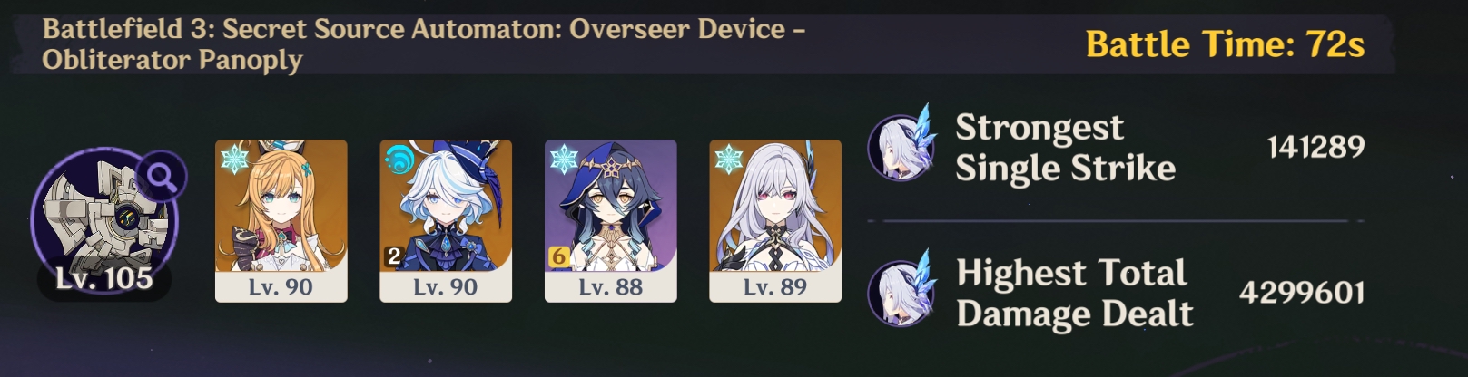Select the silver-haired Lv. 89 character card
The height and width of the screenshot is (377, 1468).
tap(775, 220)
